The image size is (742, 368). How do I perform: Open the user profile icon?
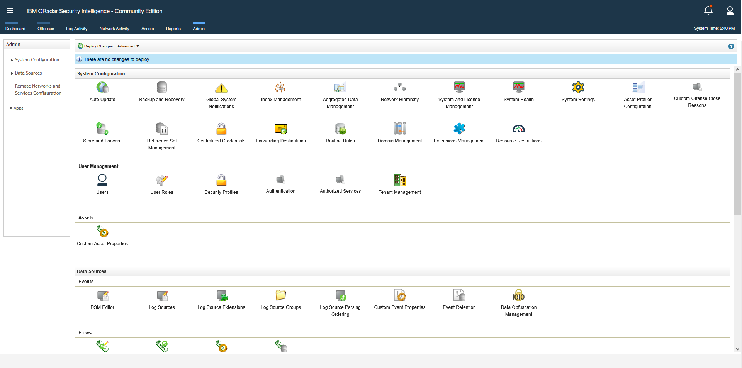tap(730, 11)
